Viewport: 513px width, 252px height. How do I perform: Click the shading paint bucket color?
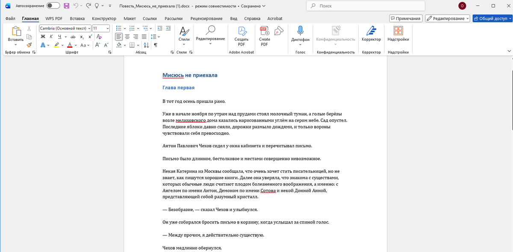click(119, 45)
